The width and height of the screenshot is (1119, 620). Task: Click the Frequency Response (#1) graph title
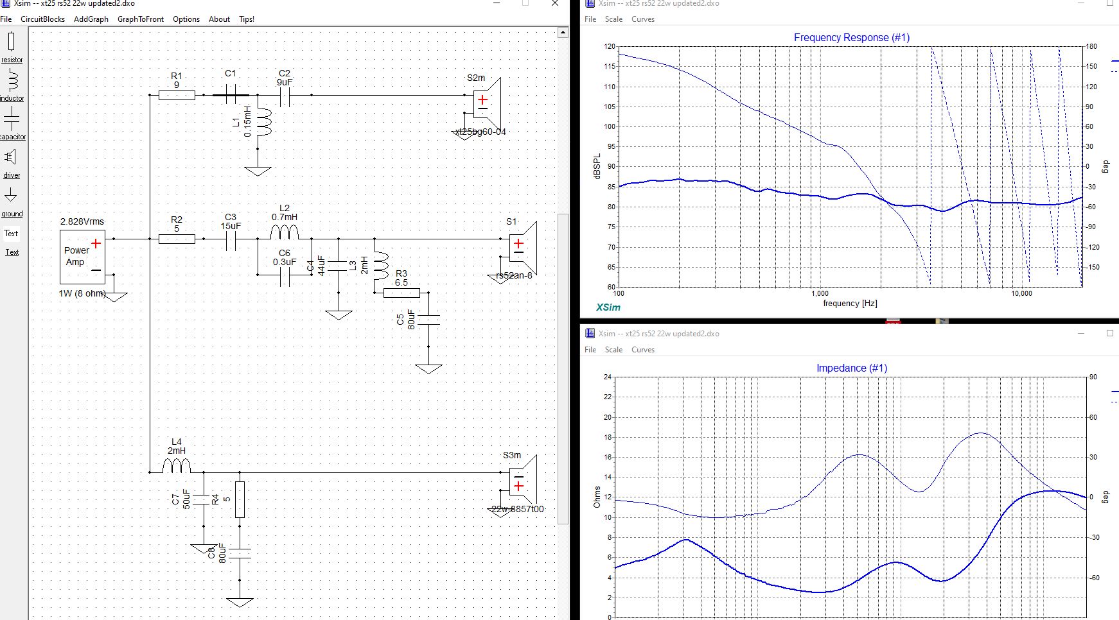pos(852,37)
